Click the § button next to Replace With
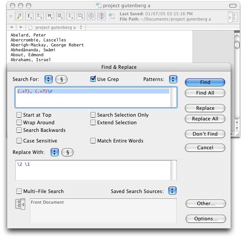 (67, 152)
